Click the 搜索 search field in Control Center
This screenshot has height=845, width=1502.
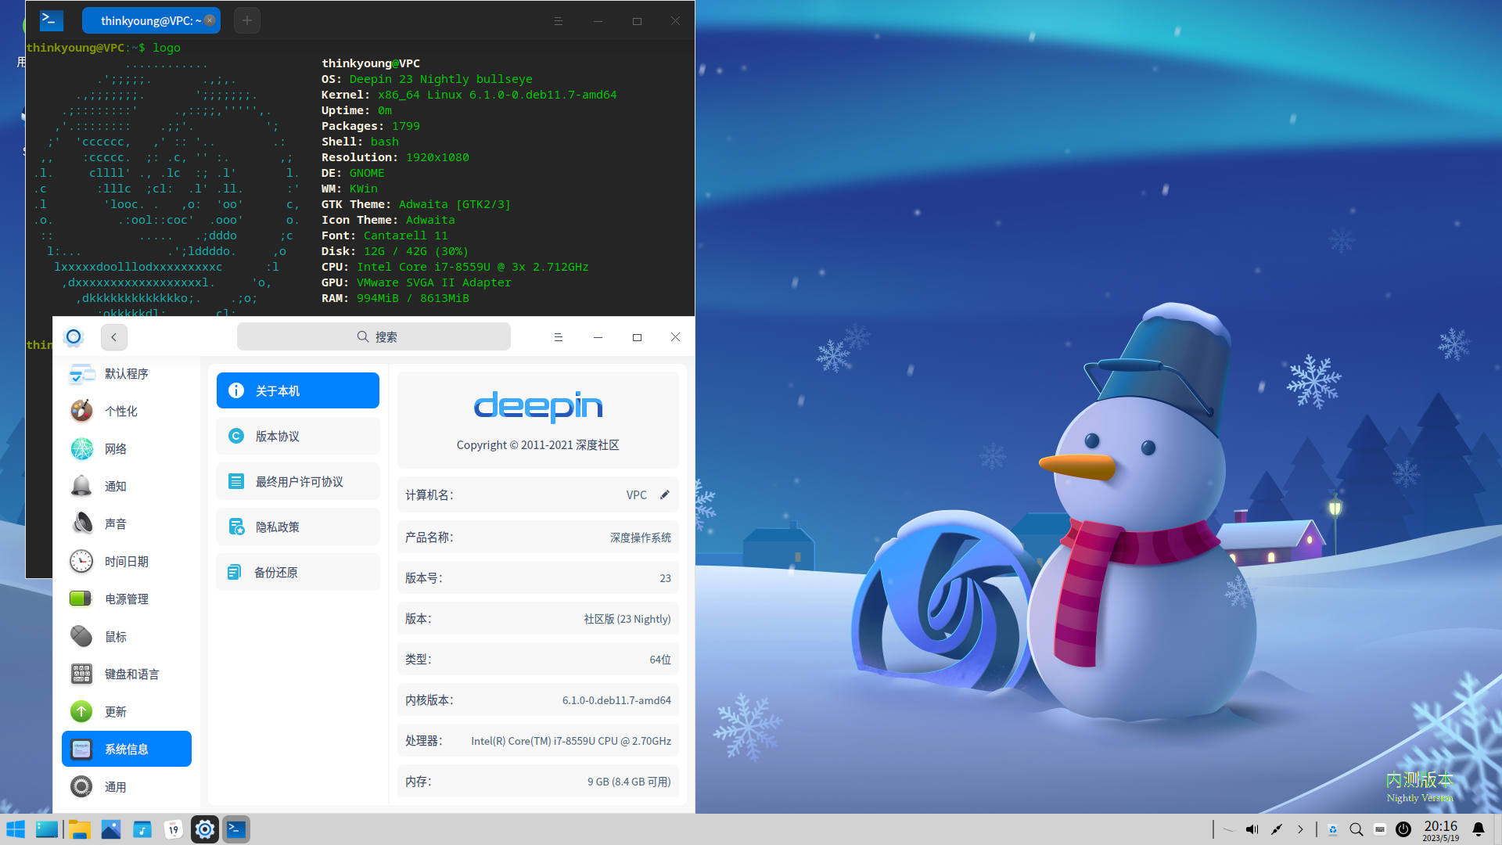[374, 337]
